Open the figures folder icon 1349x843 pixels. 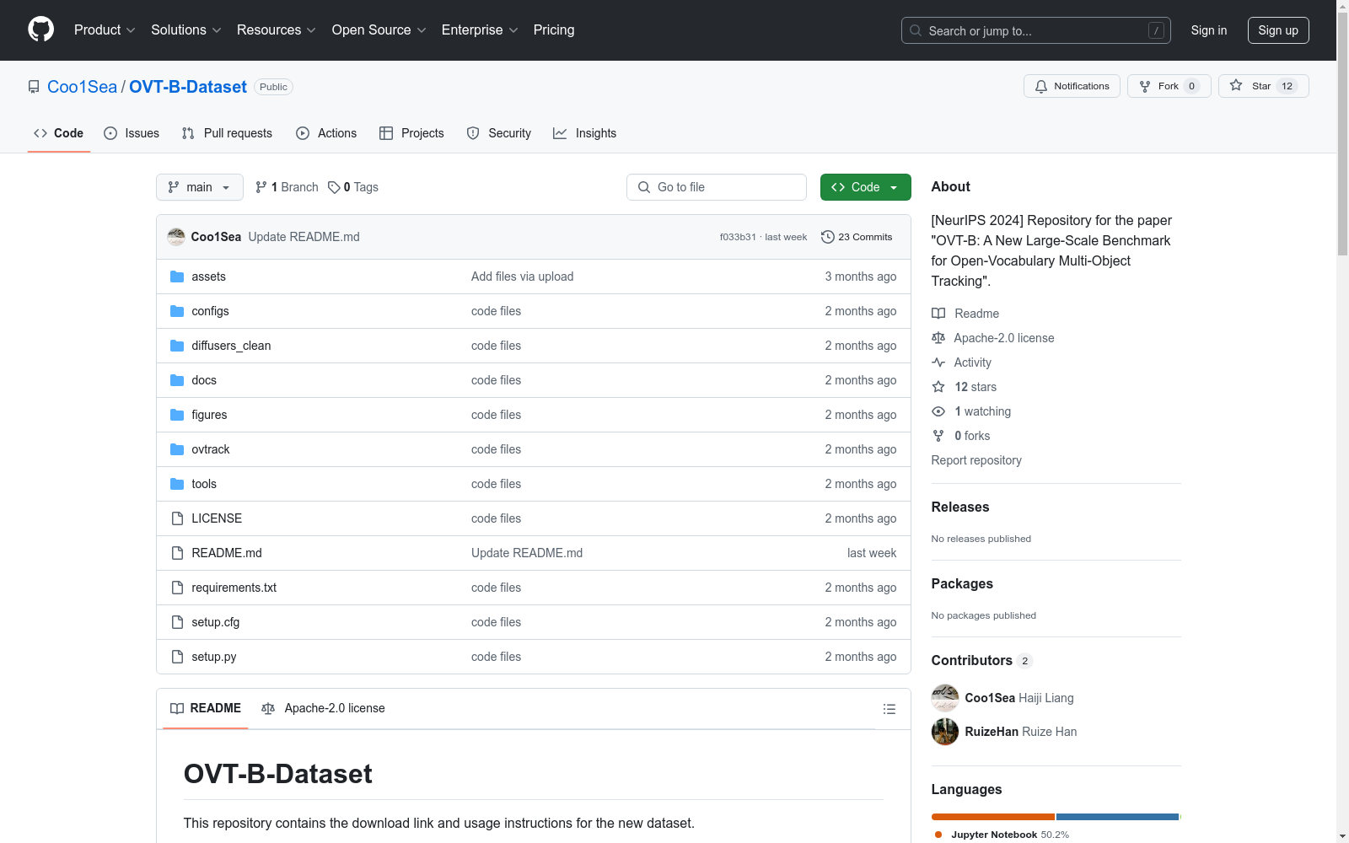point(177,415)
